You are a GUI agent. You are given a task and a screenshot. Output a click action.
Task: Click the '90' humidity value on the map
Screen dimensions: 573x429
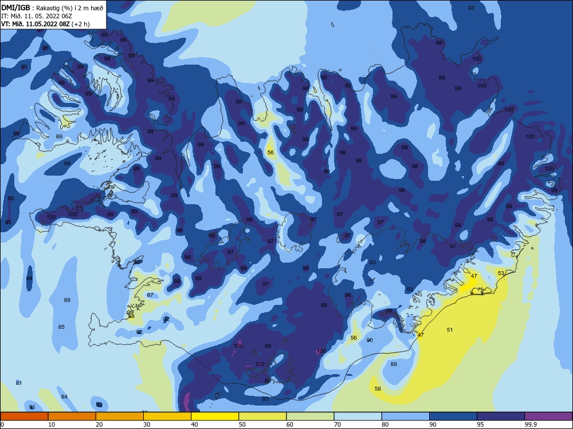click(370, 340)
